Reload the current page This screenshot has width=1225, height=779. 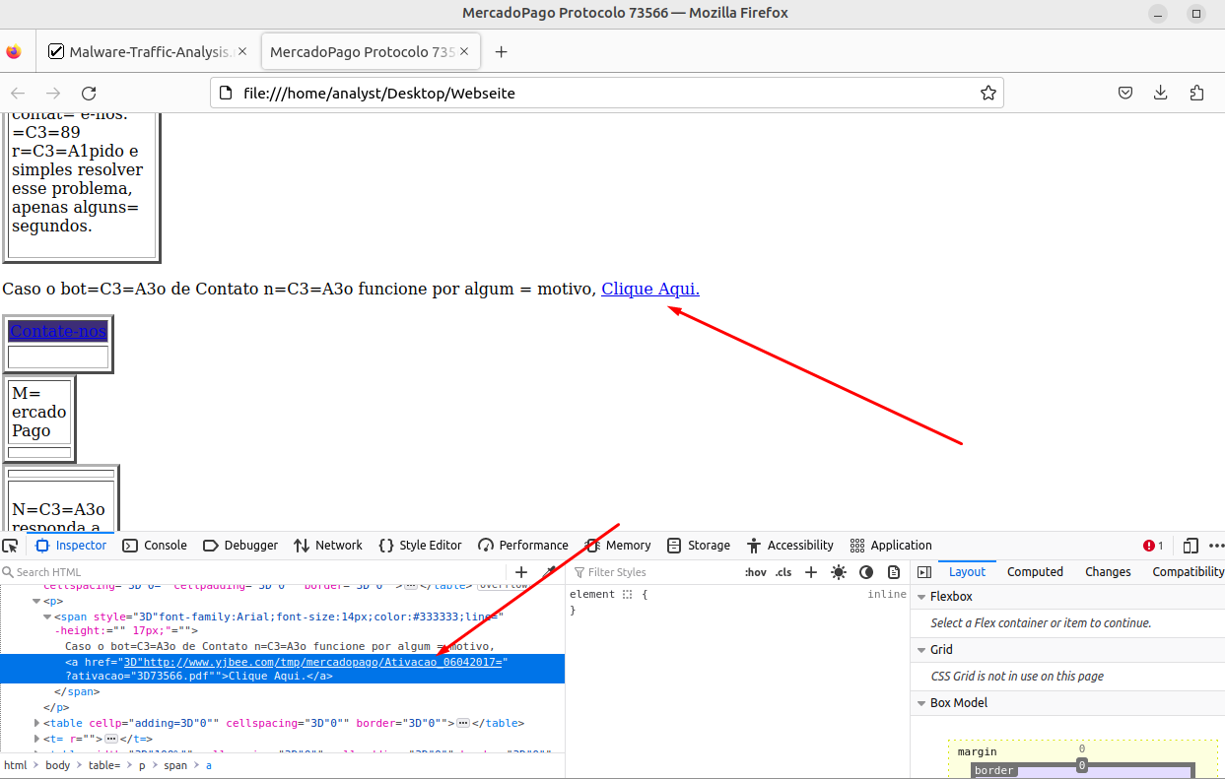pyautogui.click(x=89, y=94)
